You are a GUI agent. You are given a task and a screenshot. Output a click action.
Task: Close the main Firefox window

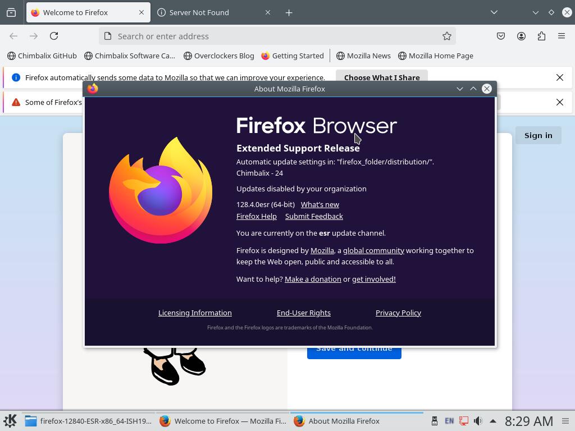coord(567,12)
